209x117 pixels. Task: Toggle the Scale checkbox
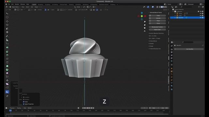point(24,102)
